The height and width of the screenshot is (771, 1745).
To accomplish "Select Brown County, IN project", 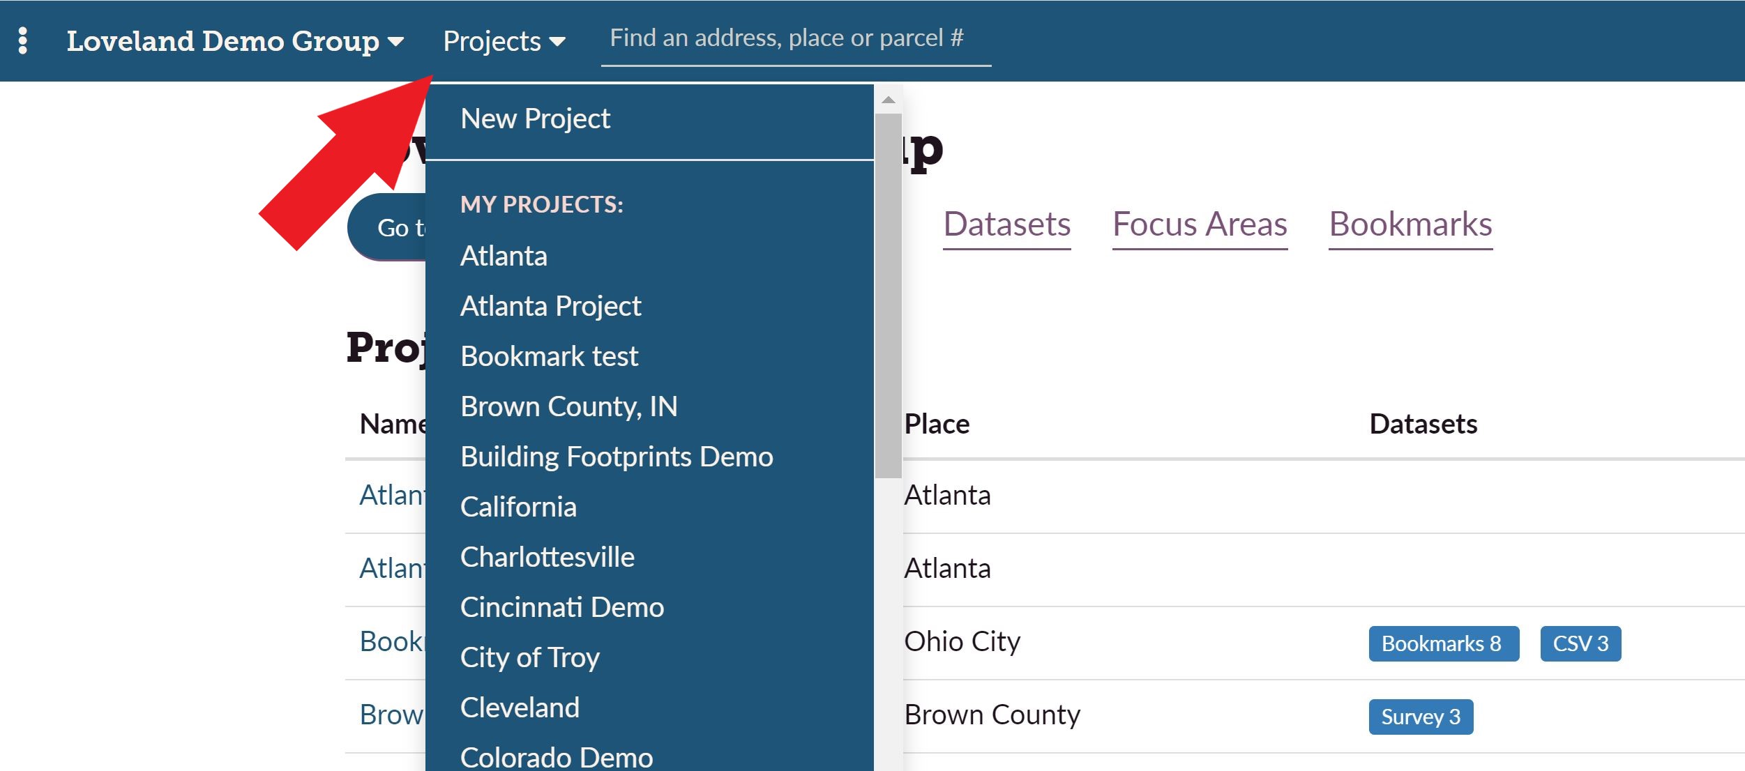I will tap(568, 406).
